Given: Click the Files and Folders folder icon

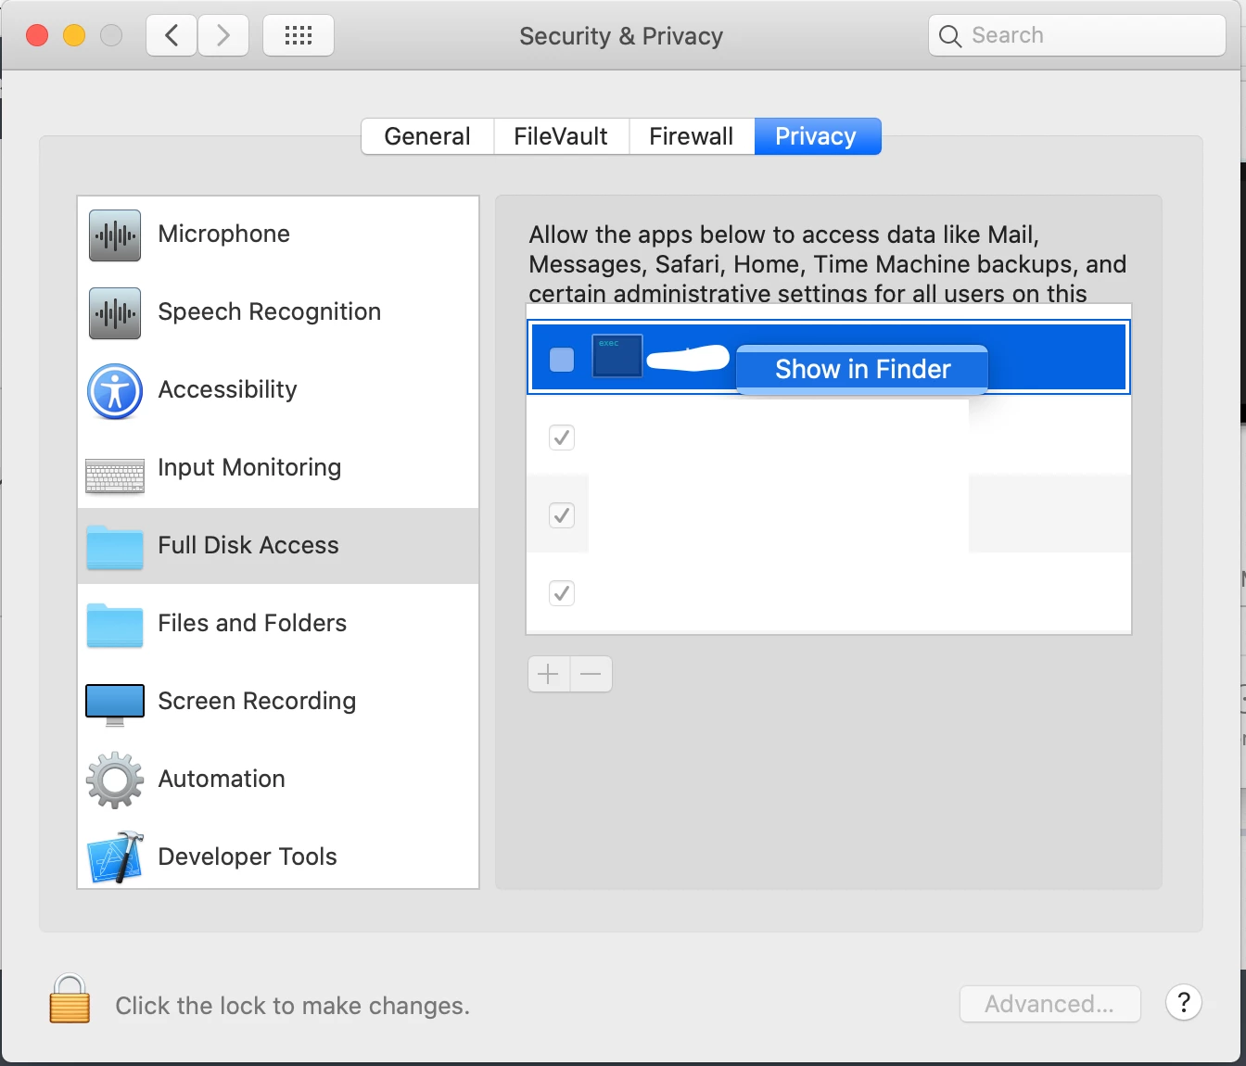Looking at the screenshot, I should point(115,625).
